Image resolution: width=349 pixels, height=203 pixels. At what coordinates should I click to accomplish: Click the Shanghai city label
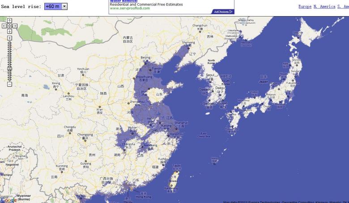point(181,123)
